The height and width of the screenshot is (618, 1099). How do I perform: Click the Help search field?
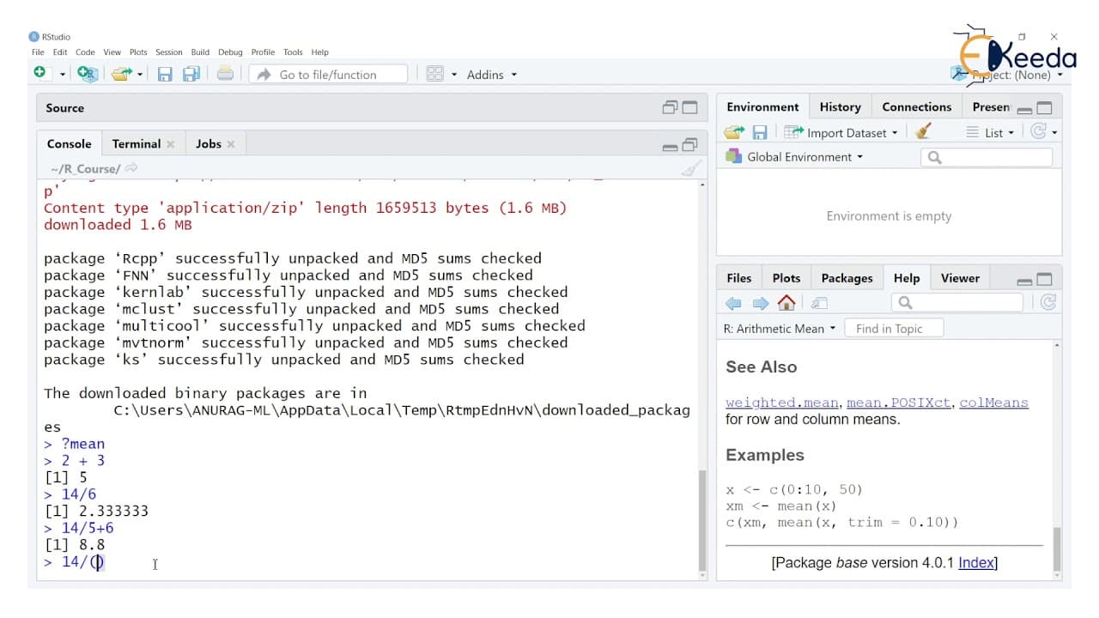(957, 302)
